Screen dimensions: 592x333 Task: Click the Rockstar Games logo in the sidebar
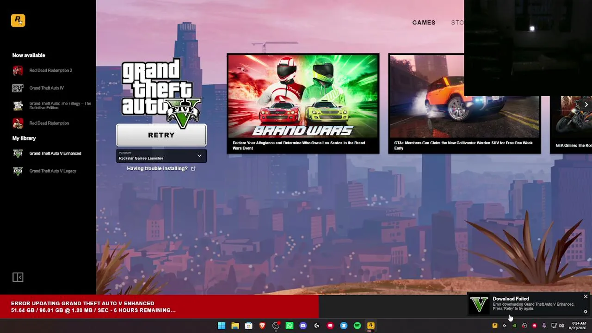coord(18,20)
